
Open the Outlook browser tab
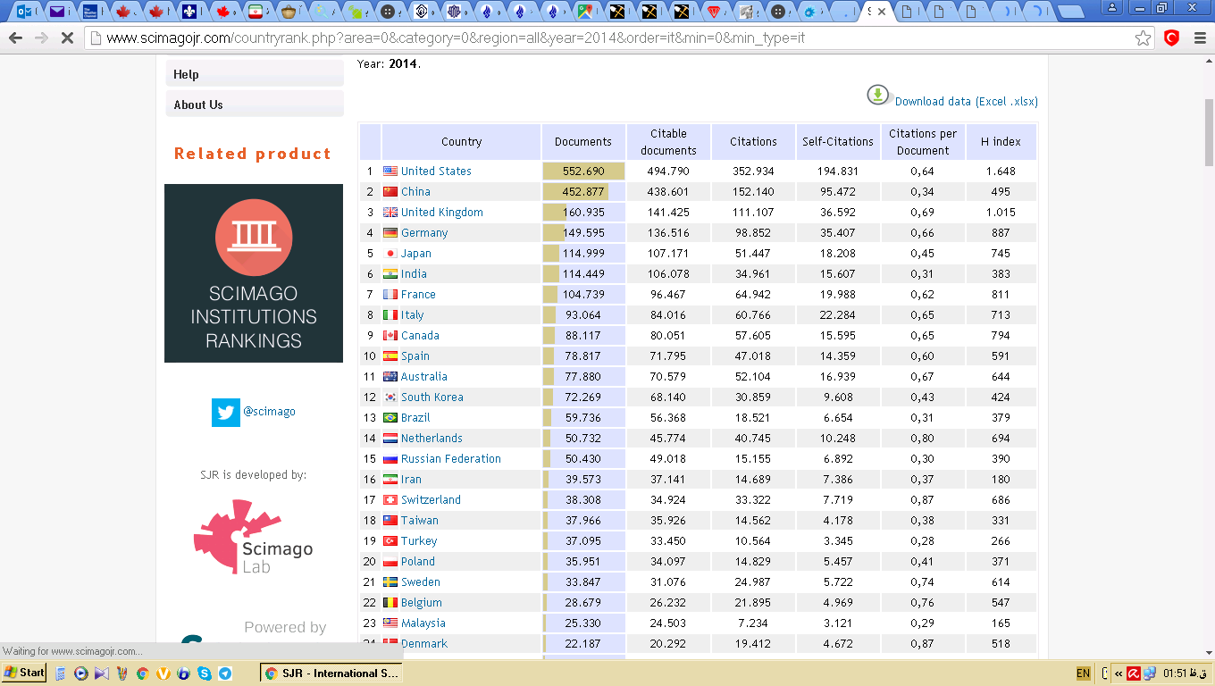coord(26,12)
